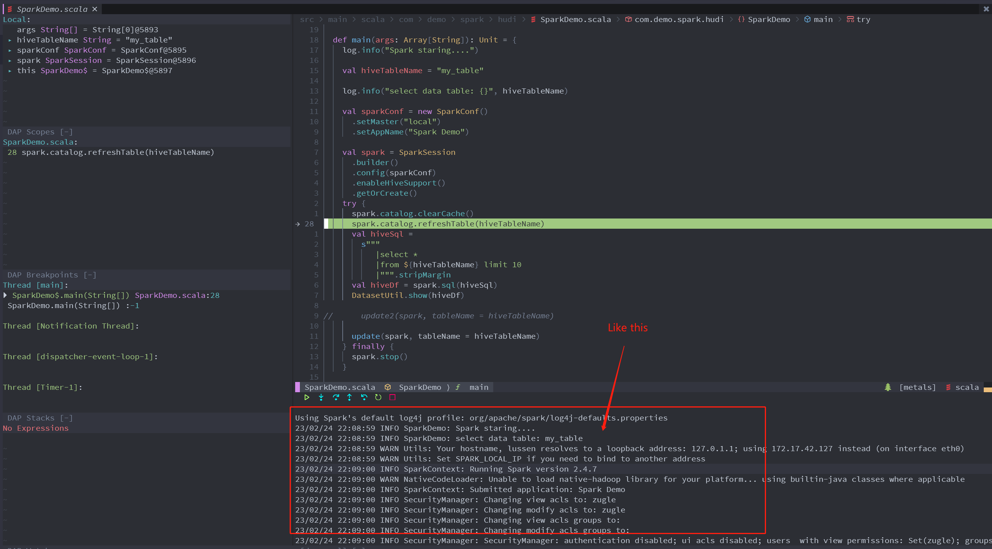Image resolution: width=992 pixels, height=549 pixels.
Task: Step over with the curved-arrow debug icon
Action: pos(336,397)
